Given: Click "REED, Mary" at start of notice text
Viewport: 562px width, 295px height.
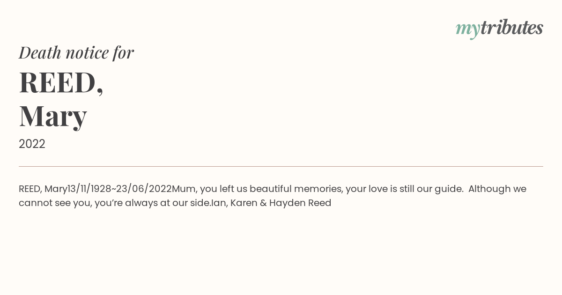Looking at the screenshot, I should pos(43,189).
